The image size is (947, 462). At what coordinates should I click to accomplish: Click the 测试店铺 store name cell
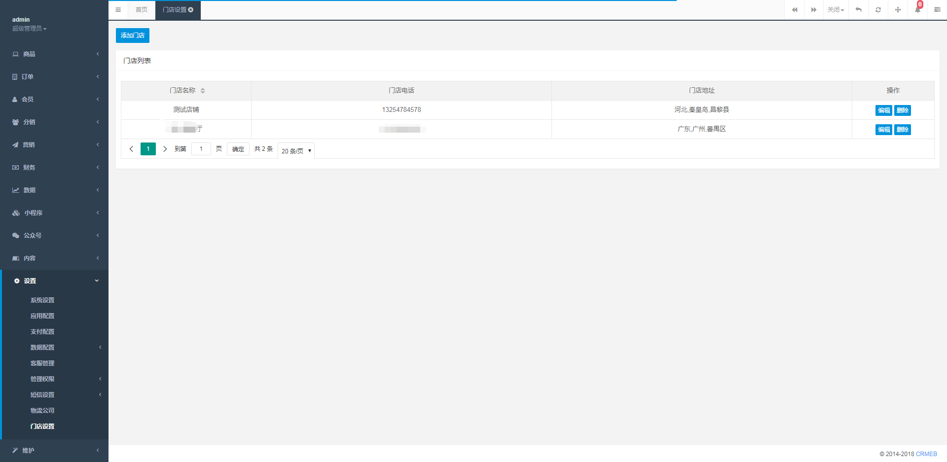tap(186, 110)
